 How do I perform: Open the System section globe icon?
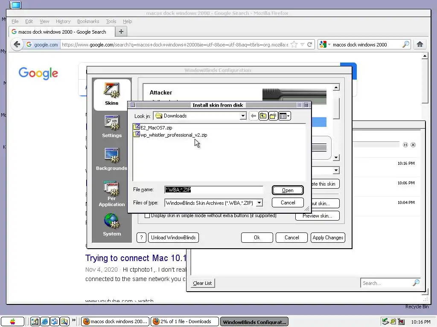(x=111, y=221)
